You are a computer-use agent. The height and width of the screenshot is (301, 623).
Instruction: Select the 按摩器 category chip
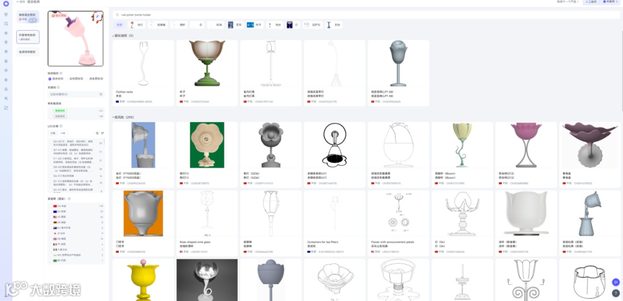159,25
